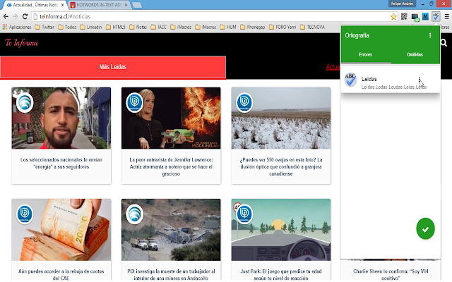Open PDI investiga minera article headline

[x=171, y=274]
